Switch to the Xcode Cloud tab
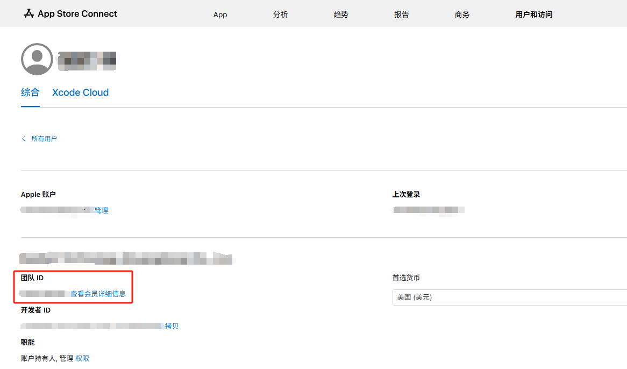 pos(80,93)
